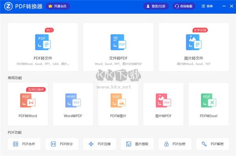This screenshot has height=156, width=236.
Task: Click the Word, Excel, PPT 图片文件转PDF subtitle
Action: point(118,64)
